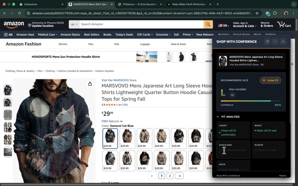This screenshot has height=186, width=298.
Task: Select the Samurai Cat Blue color swatch
Action: (110, 138)
